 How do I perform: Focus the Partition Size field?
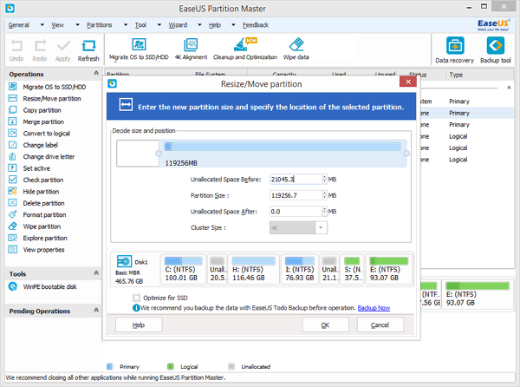[x=296, y=195]
